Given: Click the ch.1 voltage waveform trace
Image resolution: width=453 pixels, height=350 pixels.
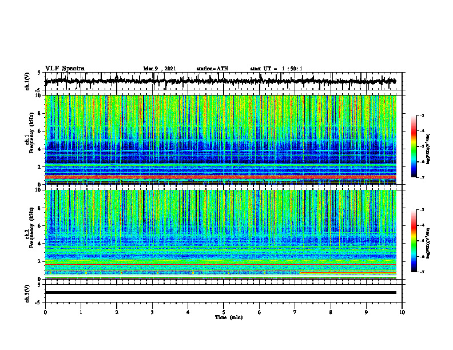Looking at the screenshot, I should pos(220,81).
